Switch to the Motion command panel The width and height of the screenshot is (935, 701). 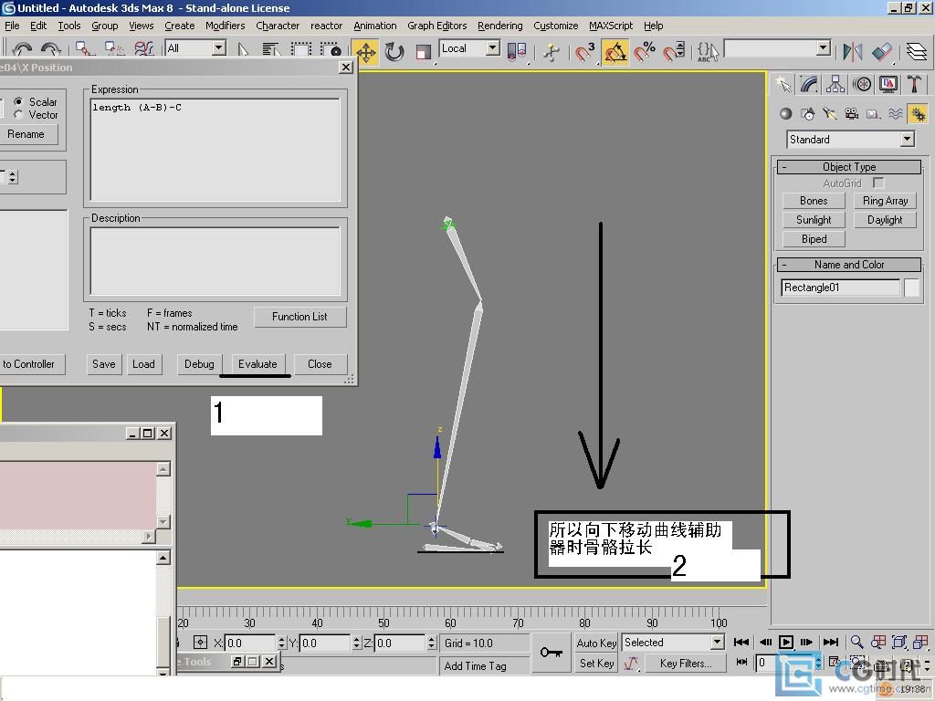862,84
